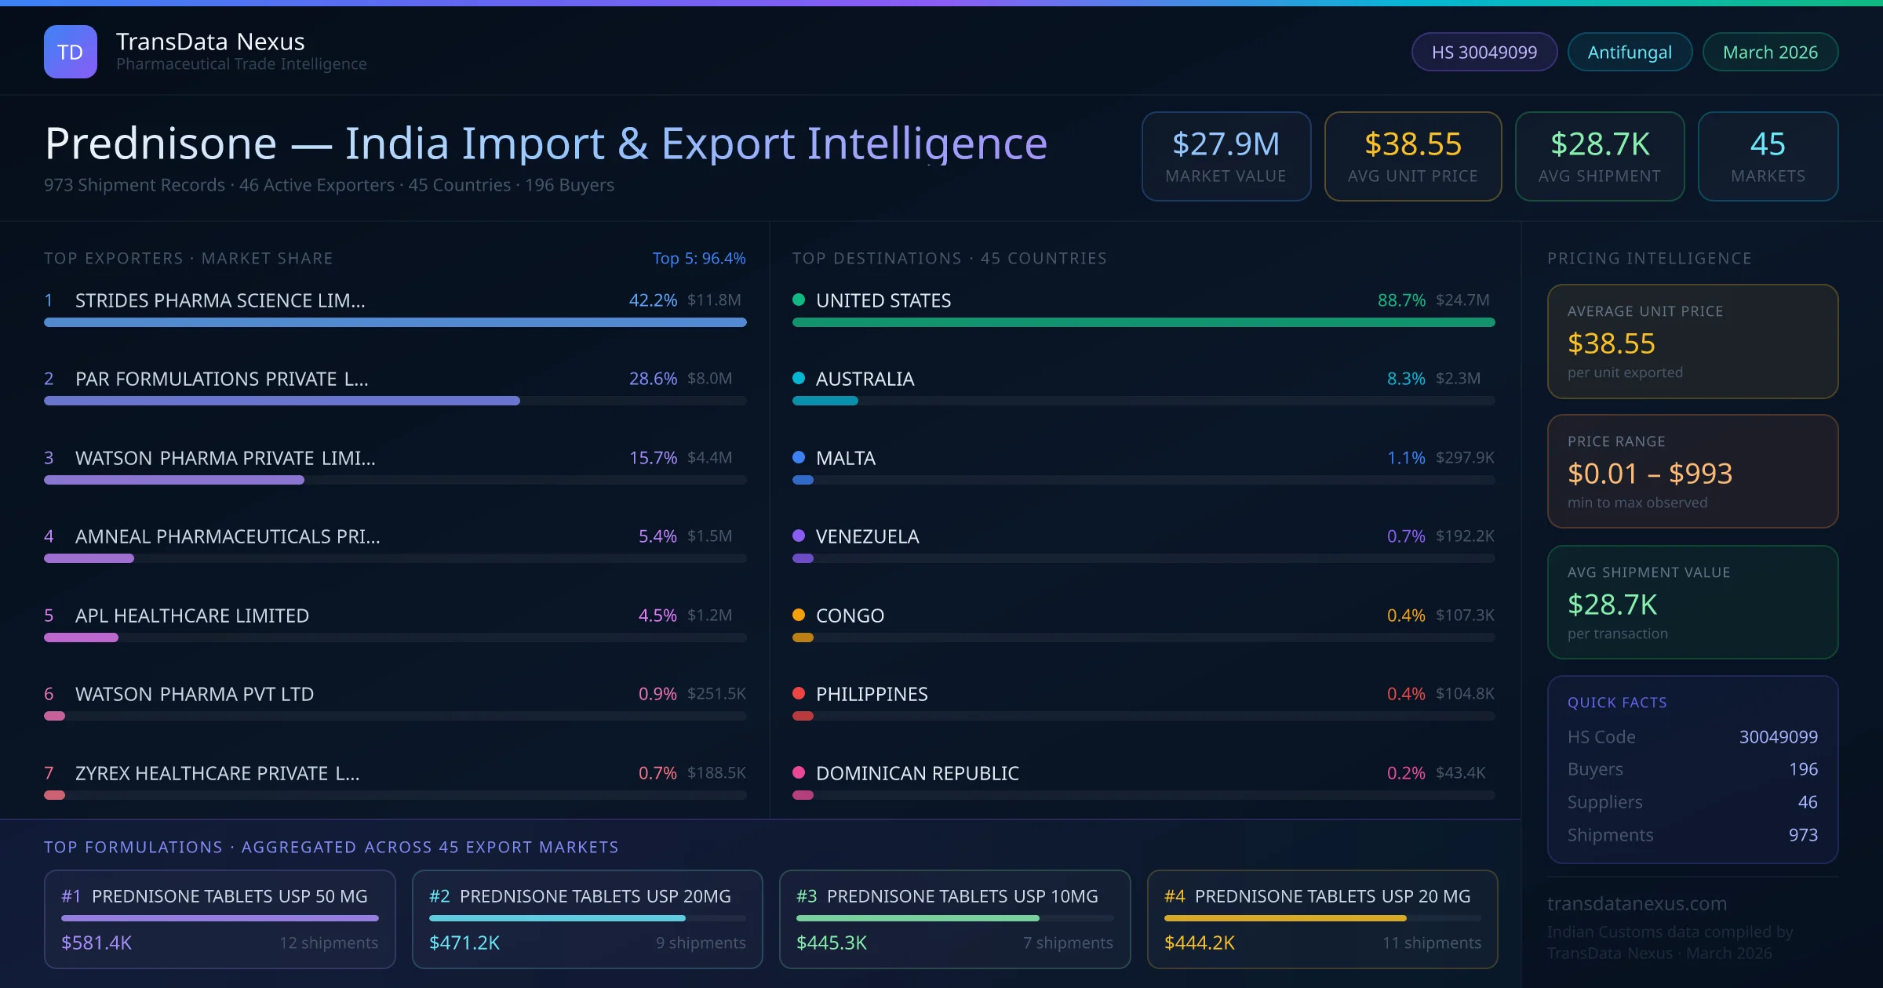Select the HS 30049099 tag

point(1484,52)
